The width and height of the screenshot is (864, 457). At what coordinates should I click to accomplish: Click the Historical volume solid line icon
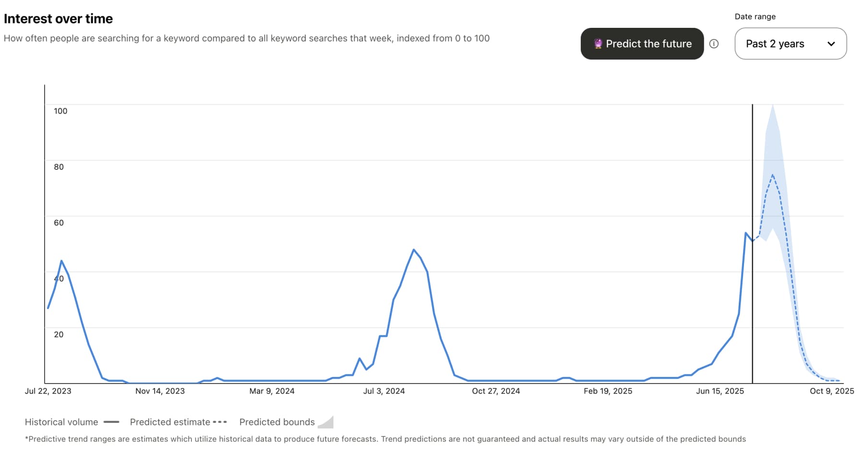111,422
